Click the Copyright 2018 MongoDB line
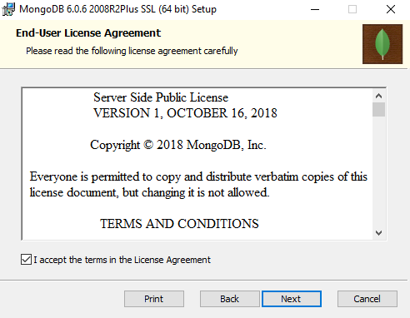This screenshot has width=410, height=318. tap(178, 145)
